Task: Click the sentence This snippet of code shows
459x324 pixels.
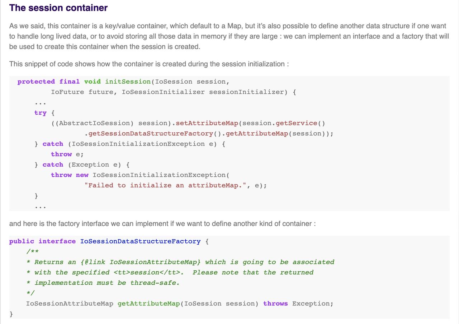Action: (149, 64)
